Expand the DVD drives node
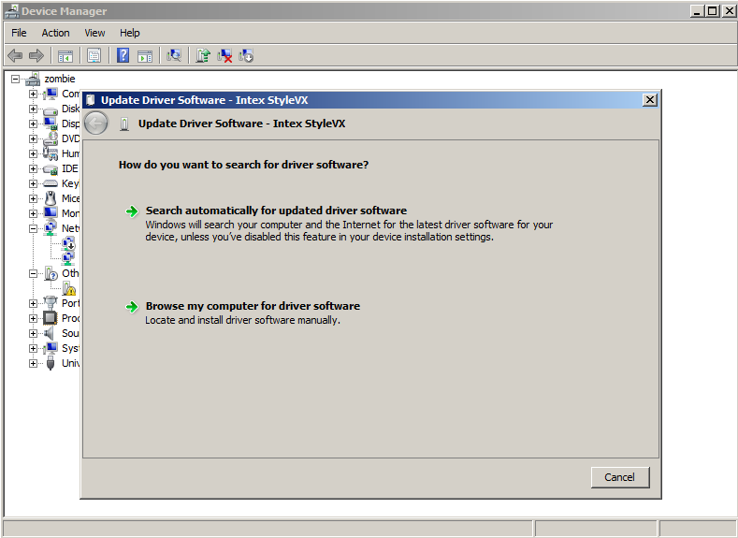738x538 pixels. (x=33, y=138)
